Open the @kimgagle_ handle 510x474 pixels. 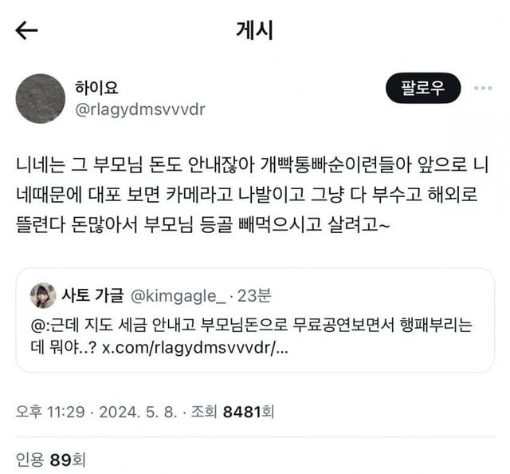pos(178,297)
